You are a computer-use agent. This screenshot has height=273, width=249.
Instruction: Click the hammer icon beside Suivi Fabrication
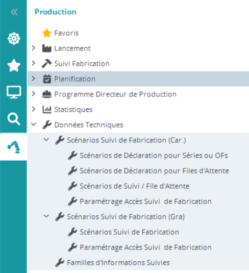[x=46, y=64]
